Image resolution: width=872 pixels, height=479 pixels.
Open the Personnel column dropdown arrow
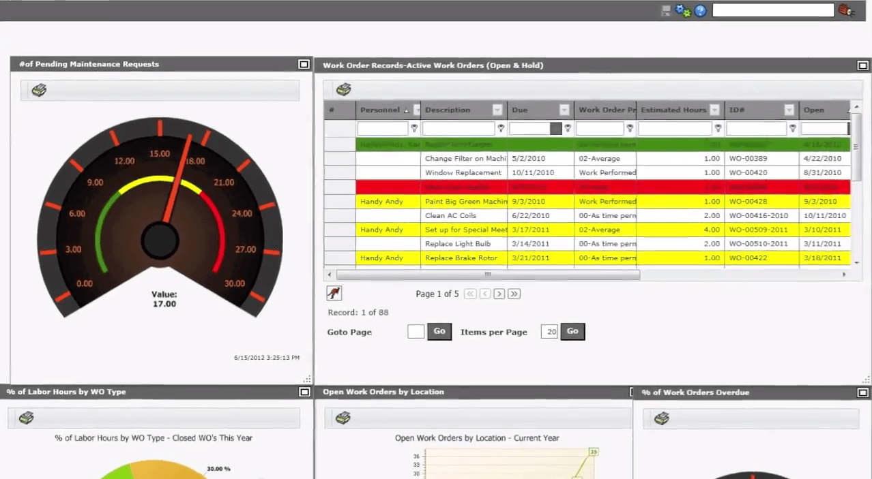coord(417,110)
